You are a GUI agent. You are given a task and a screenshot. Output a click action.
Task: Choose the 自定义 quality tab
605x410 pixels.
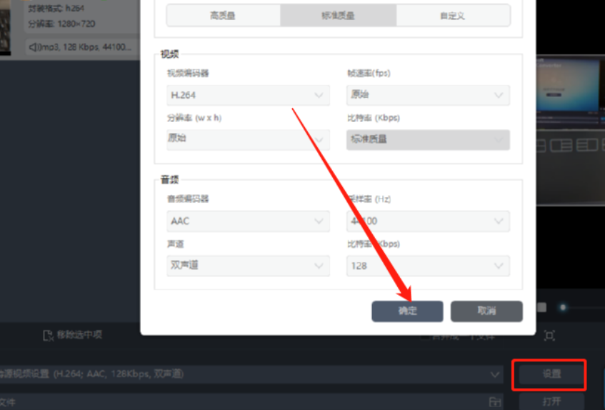coord(453,16)
